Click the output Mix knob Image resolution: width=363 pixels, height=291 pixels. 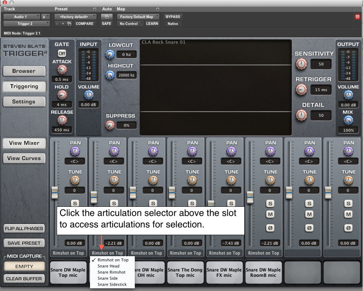(x=348, y=121)
